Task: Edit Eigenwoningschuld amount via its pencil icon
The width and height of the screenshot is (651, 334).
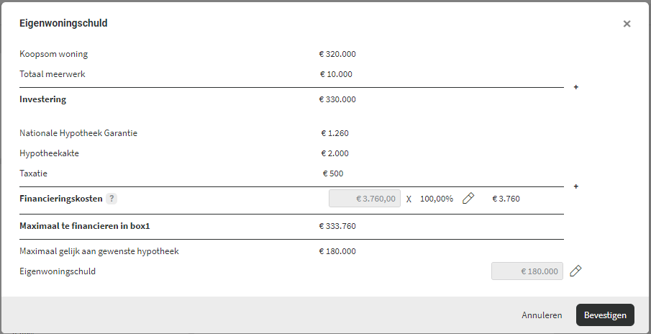Action: coord(575,271)
